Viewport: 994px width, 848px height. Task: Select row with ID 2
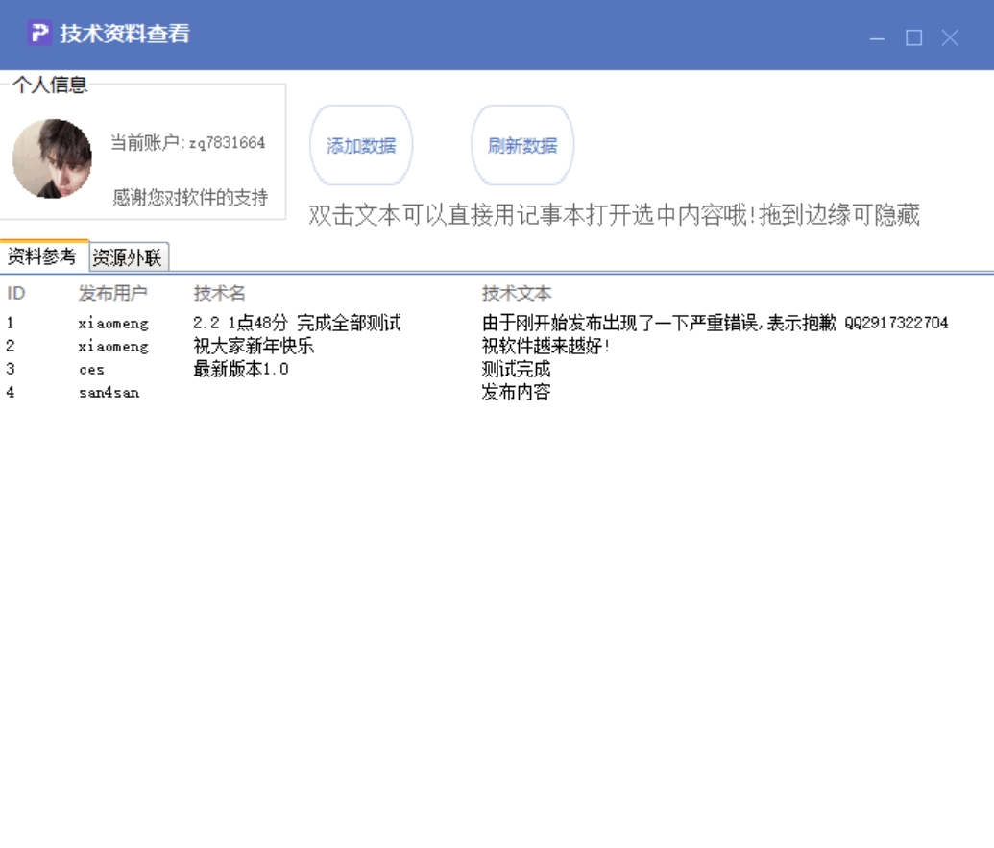497,346
